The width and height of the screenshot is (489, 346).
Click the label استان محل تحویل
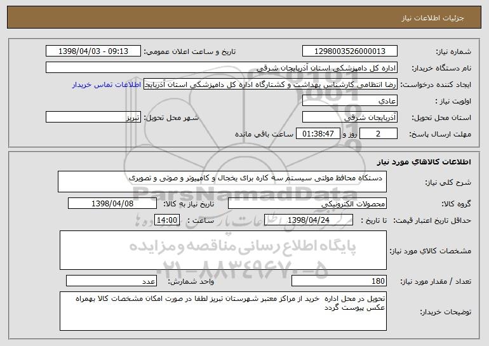click(441, 118)
